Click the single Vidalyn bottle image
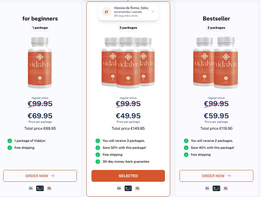Viewport: 261px width, 197px height. pos(40,62)
